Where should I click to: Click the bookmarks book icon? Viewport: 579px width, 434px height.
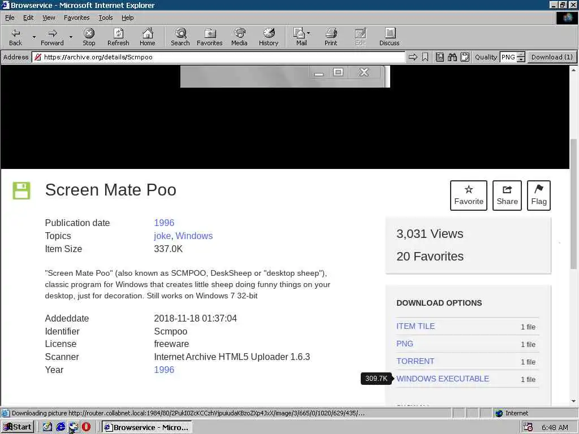tap(440, 57)
